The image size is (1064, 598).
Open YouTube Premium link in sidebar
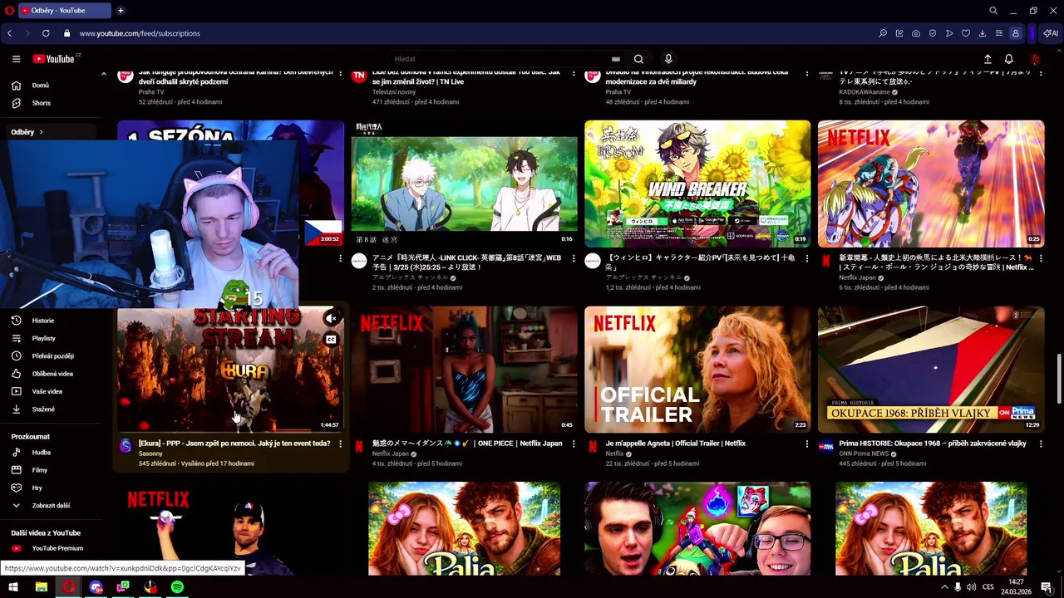coord(51,548)
